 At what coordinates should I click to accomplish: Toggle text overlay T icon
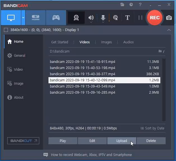128,18
